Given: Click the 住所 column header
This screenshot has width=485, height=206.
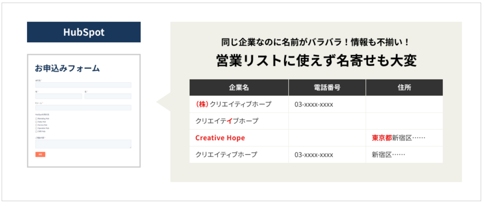Looking at the screenshot, I should [404, 88].
